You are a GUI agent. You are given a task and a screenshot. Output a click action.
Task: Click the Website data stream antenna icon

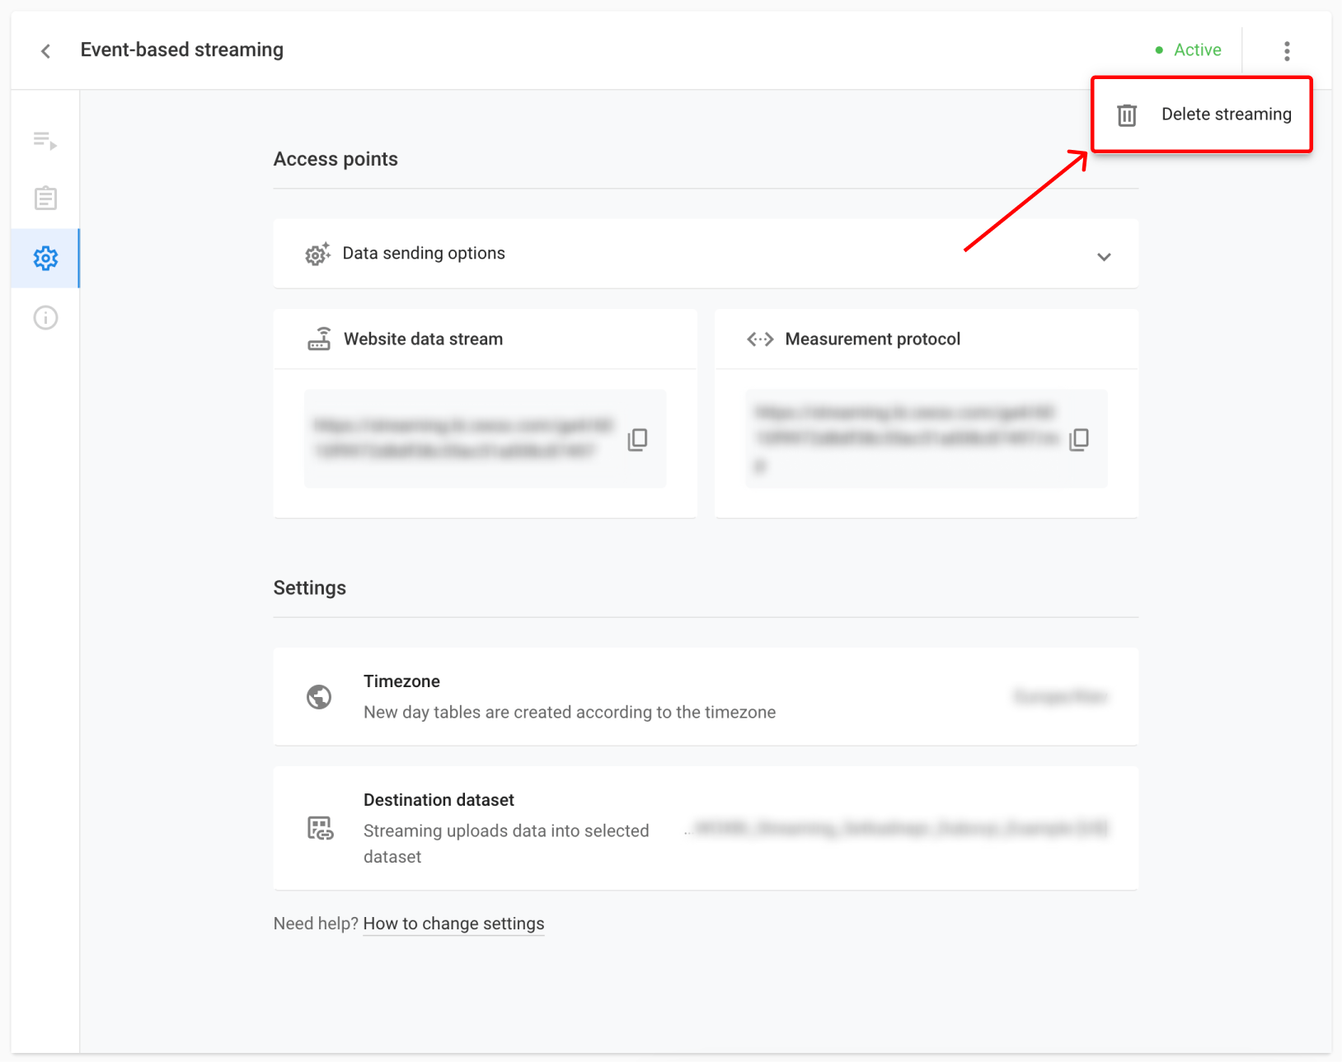click(x=322, y=339)
